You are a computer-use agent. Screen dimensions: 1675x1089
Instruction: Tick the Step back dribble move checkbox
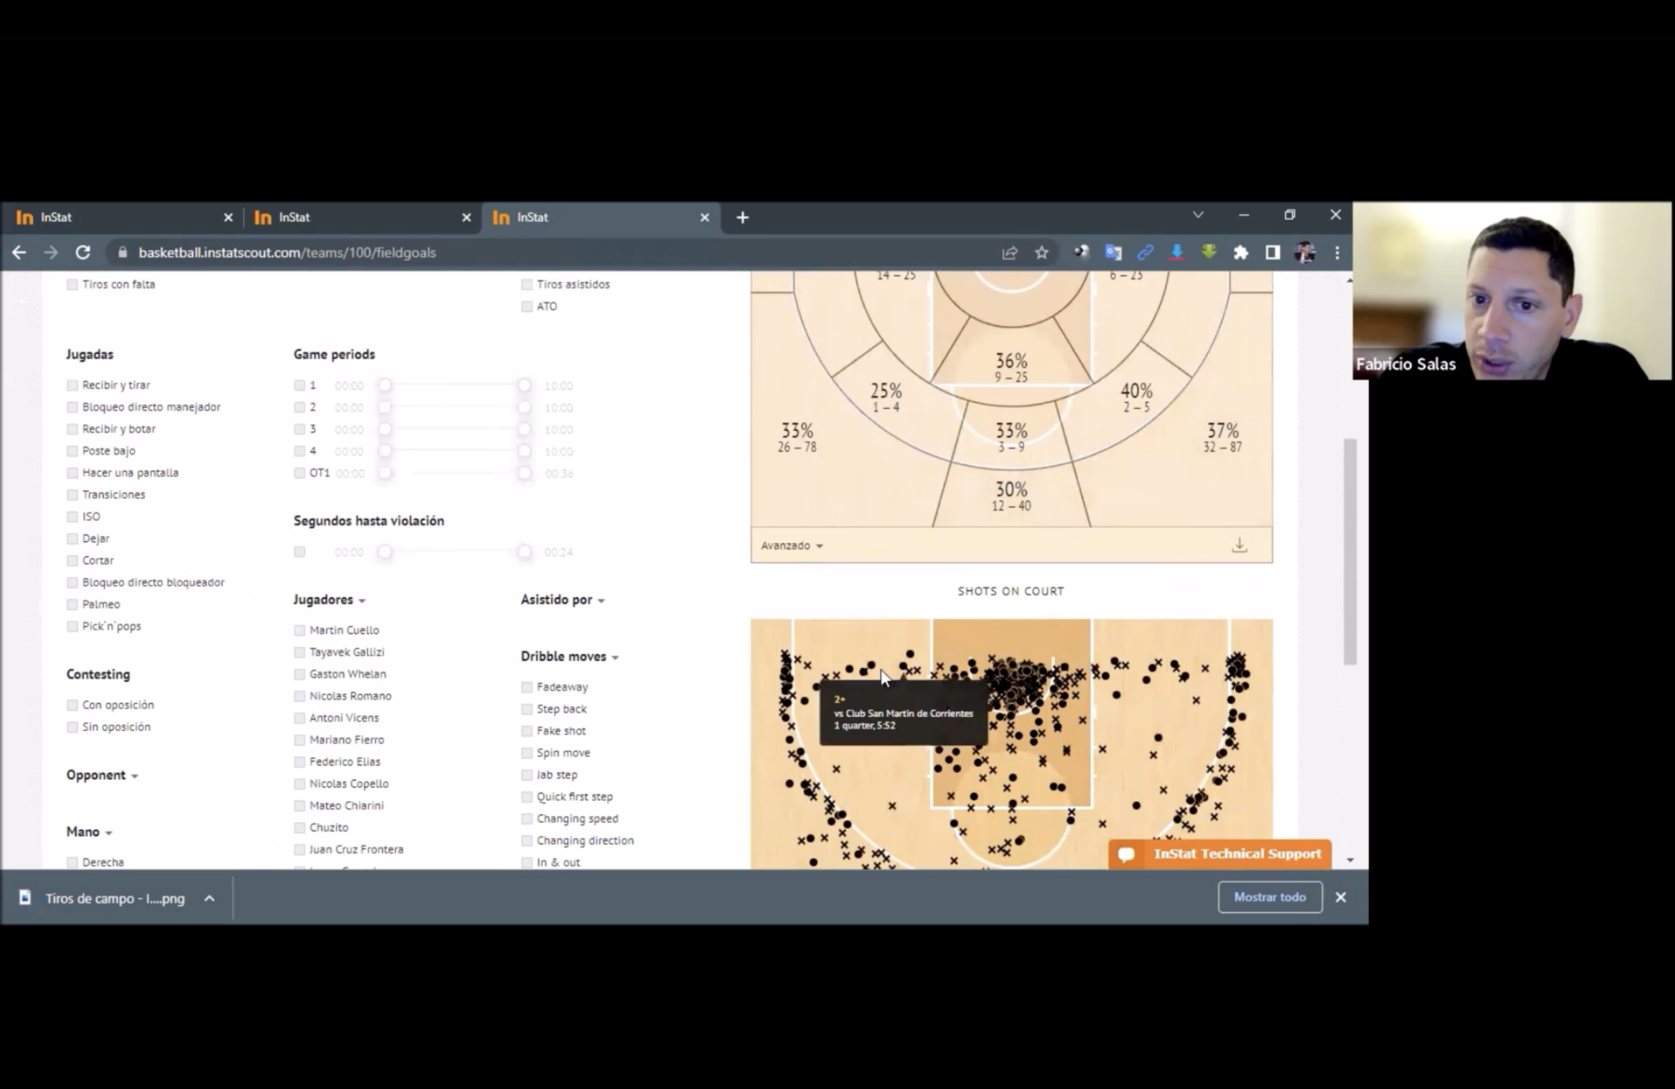[x=527, y=709]
